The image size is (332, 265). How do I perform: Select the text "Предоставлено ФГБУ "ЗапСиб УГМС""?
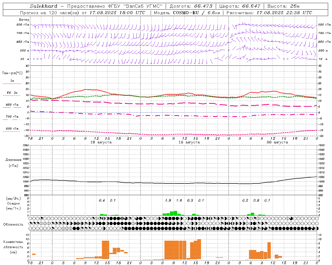pos(115,6)
